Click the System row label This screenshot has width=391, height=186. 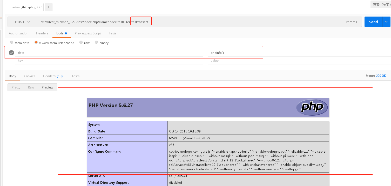94,125
